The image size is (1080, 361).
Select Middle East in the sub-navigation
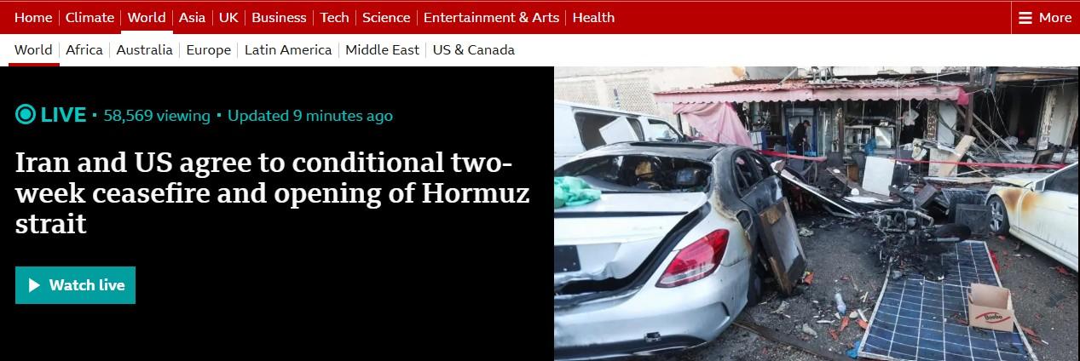tap(383, 50)
